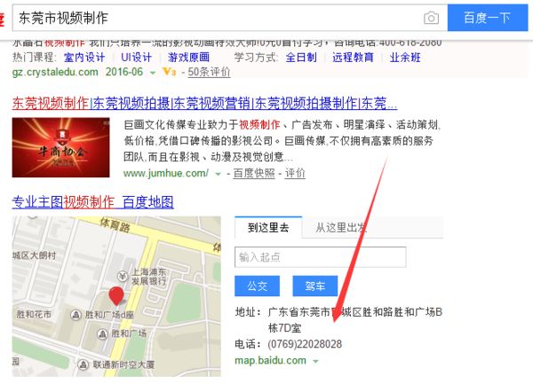Click the V3 credibility badge icon

[170, 72]
